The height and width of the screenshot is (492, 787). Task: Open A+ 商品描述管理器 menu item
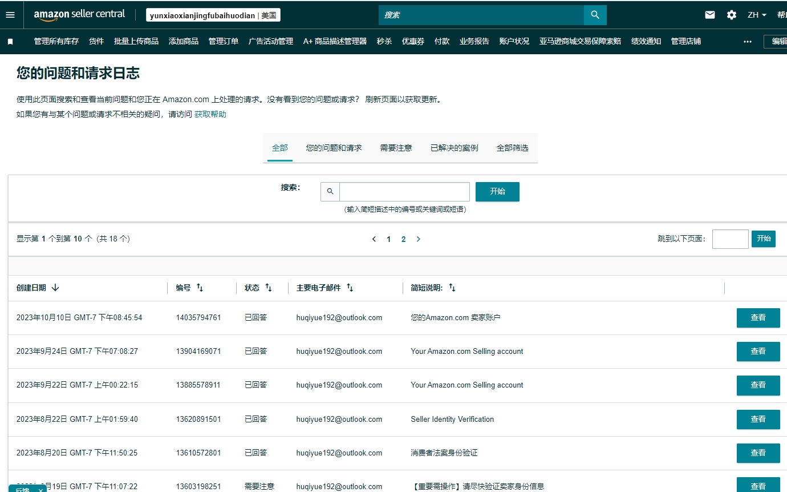tap(335, 41)
